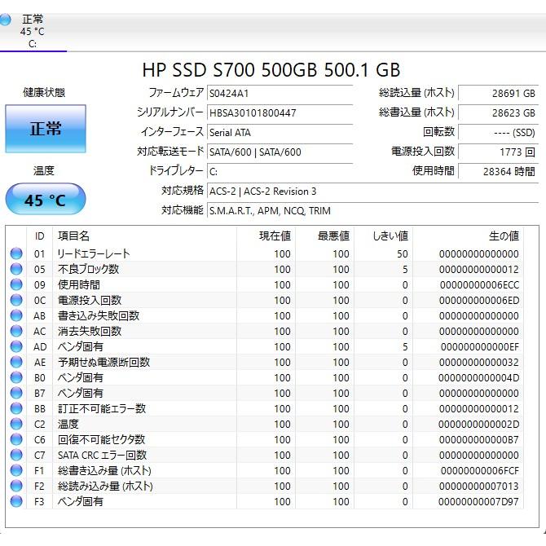Click the 最悪値 column header
The height and width of the screenshot is (546, 546).
pyautogui.click(x=325, y=236)
